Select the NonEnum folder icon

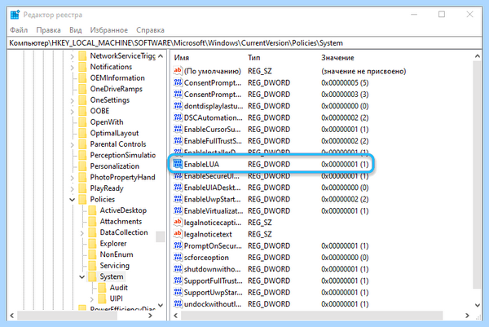tap(92, 254)
